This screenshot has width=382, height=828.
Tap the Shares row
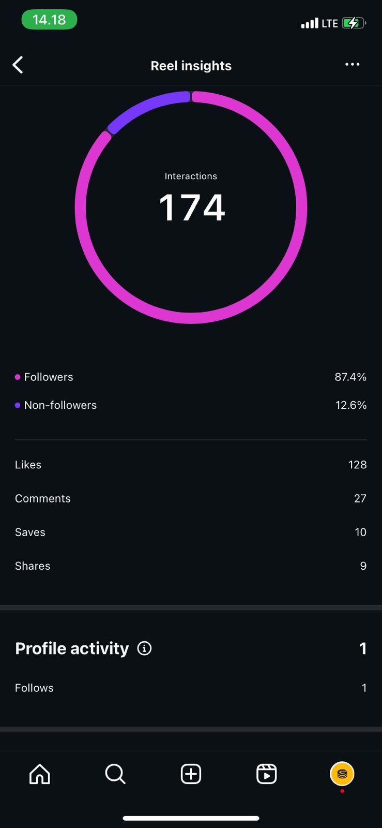pyautogui.click(x=191, y=566)
